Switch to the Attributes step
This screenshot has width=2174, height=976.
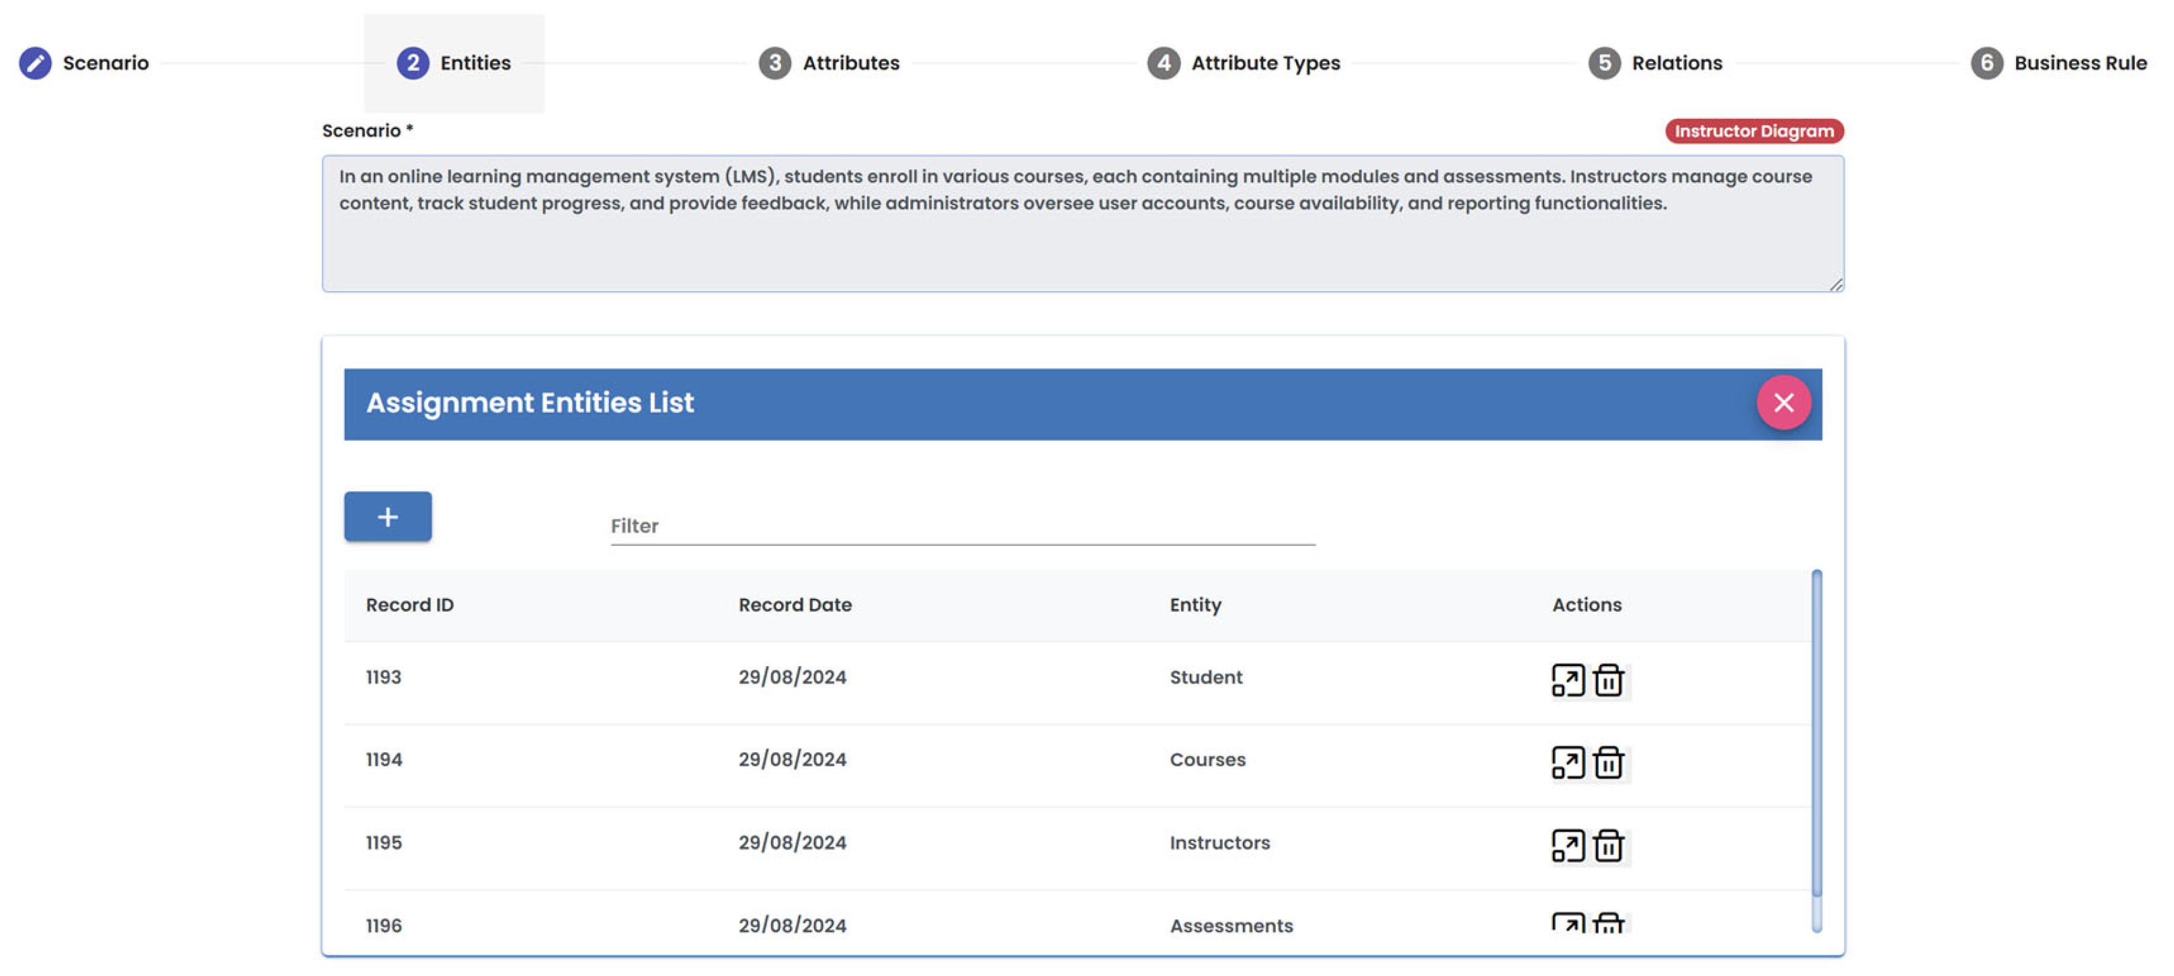[x=829, y=63]
